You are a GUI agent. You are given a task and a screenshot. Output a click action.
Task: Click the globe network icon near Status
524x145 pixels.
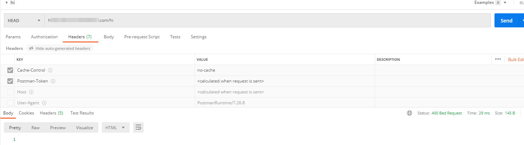point(409,113)
